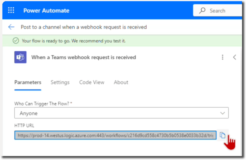The height and width of the screenshot is (160, 246).
Task: Switch to the Settings tab
Action: tap(60, 82)
